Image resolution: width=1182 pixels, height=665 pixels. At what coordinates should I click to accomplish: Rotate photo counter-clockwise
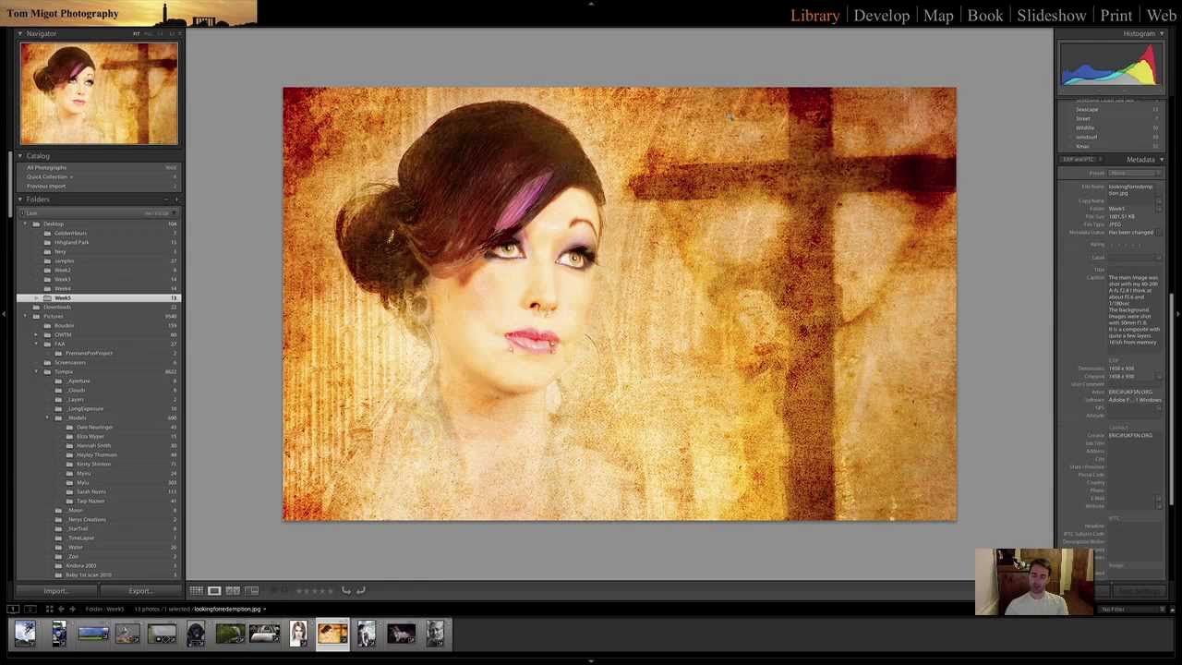click(346, 591)
